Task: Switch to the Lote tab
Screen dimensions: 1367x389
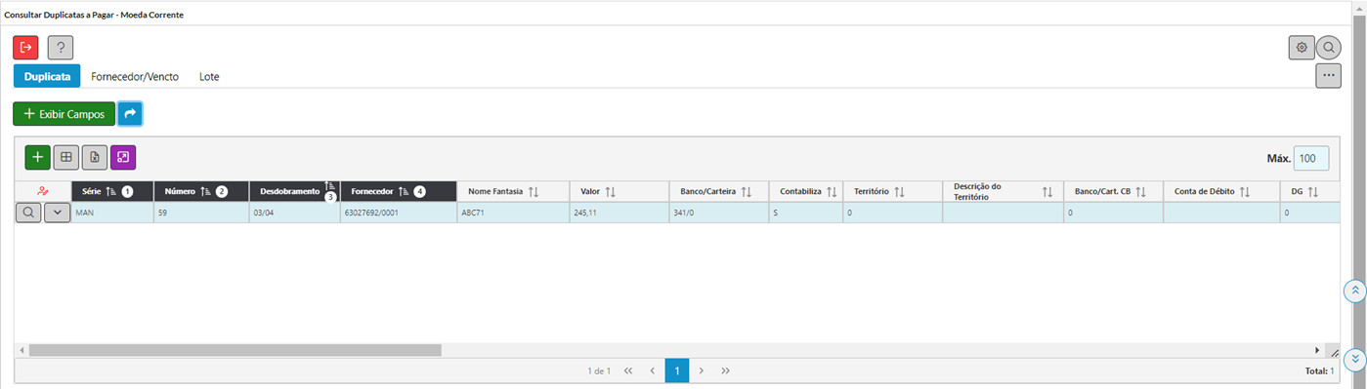Action: click(209, 76)
